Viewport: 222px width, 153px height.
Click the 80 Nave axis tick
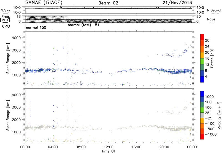(x=198, y=17)
